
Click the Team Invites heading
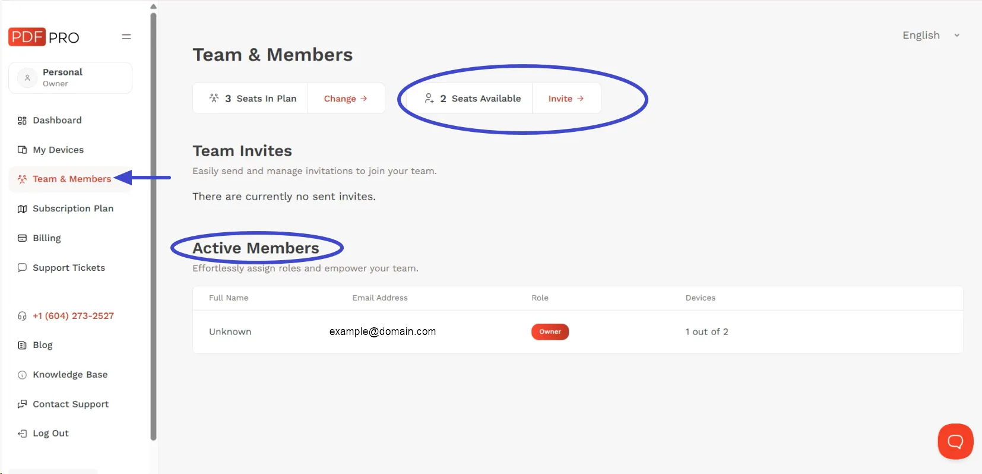click(242, 151)
